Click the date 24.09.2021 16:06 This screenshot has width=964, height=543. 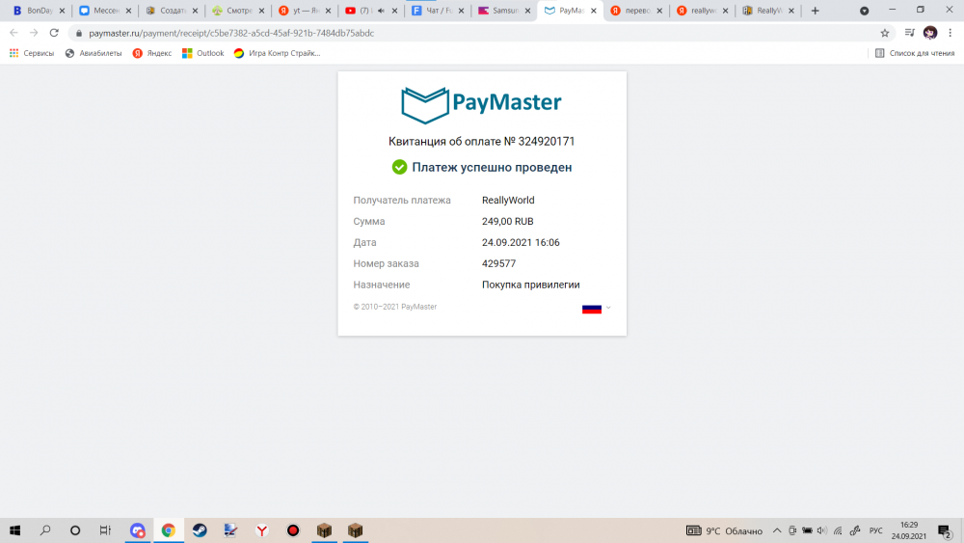pyautogui.click(x=521, y=242)
